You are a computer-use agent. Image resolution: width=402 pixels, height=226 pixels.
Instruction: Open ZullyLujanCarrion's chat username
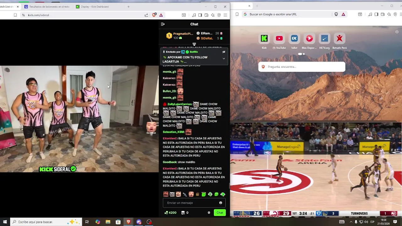(x=179, y=104)
